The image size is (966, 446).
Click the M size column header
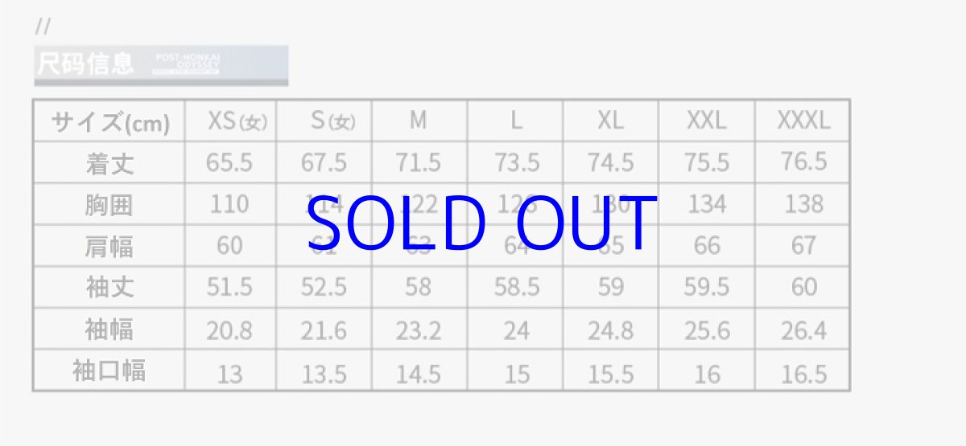tap(418, 121)
